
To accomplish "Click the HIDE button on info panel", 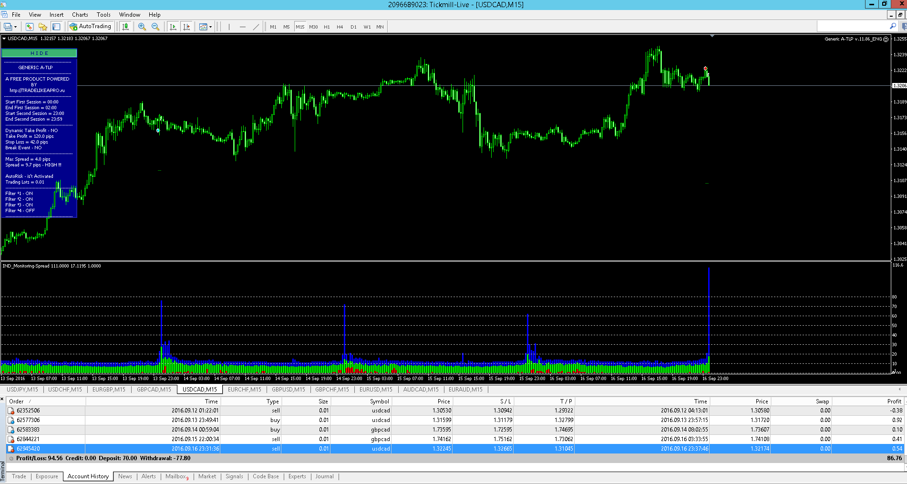I will (39, 53).
